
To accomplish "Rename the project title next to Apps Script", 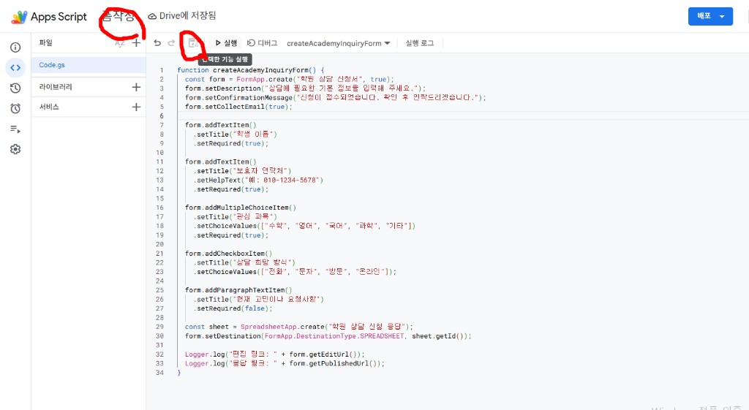I will pos(118,16).
